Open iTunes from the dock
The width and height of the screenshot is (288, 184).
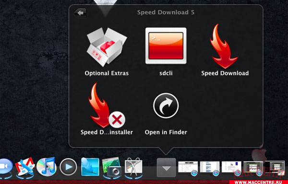coord(46,166)
